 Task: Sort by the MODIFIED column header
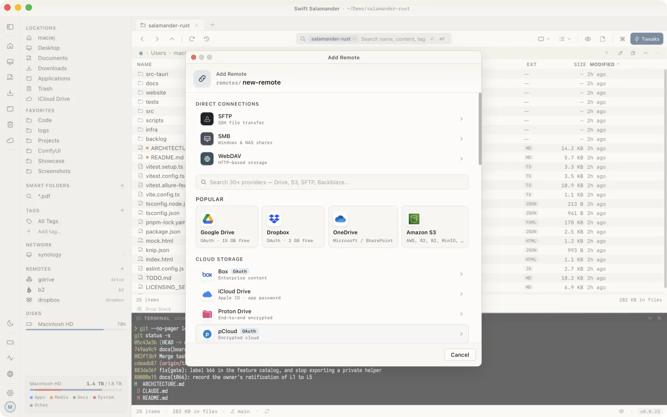click(x=605, y=64)
